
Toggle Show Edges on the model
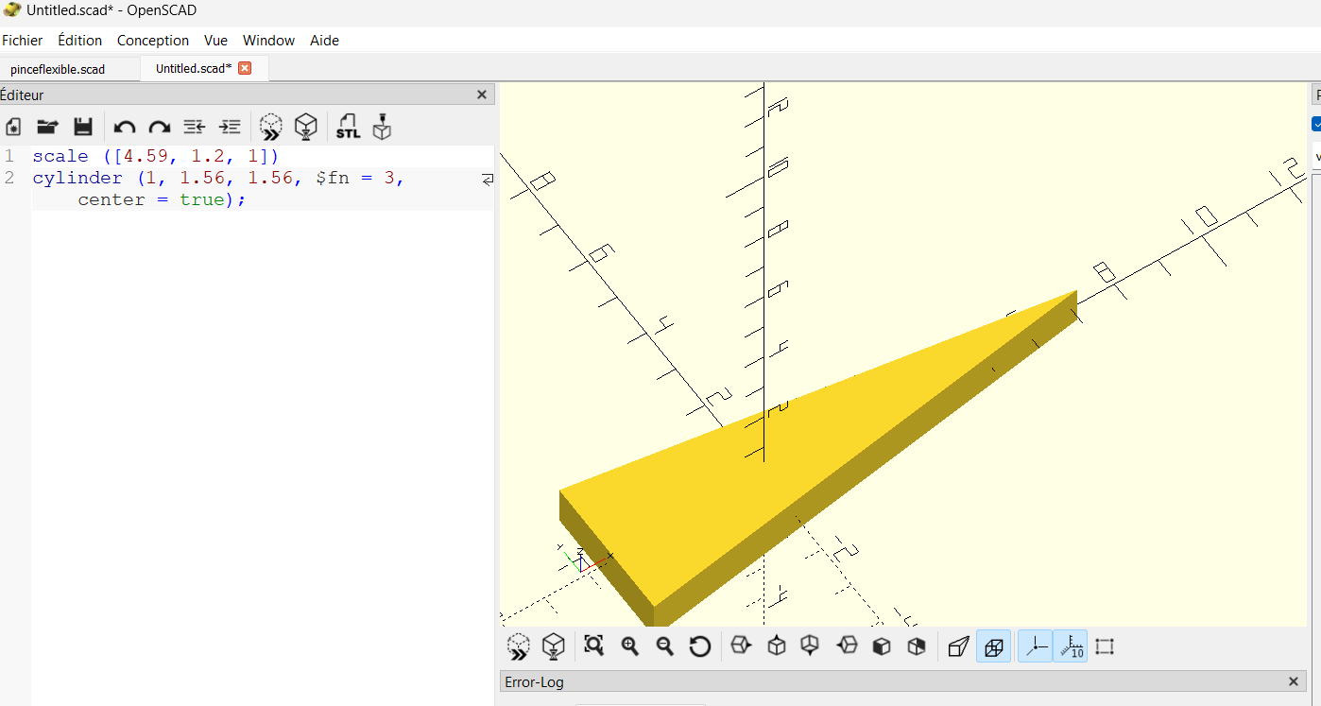(x=1105, y=646)
